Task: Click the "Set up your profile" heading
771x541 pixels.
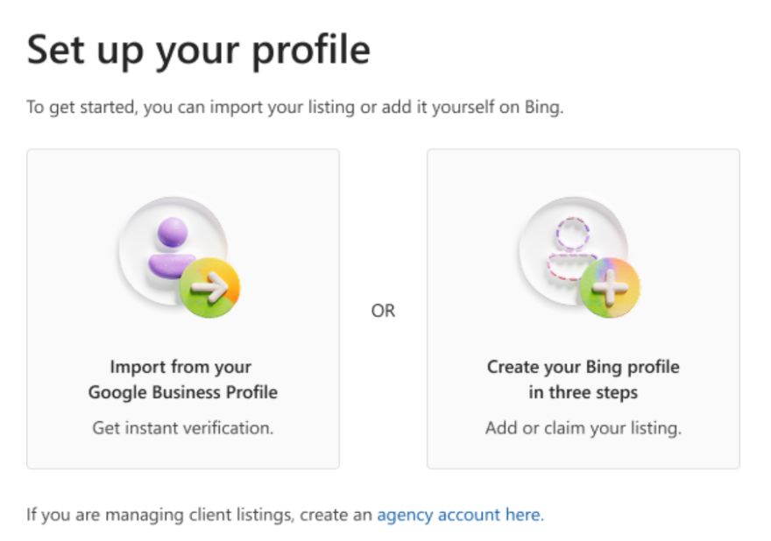Action: (198, 51)
